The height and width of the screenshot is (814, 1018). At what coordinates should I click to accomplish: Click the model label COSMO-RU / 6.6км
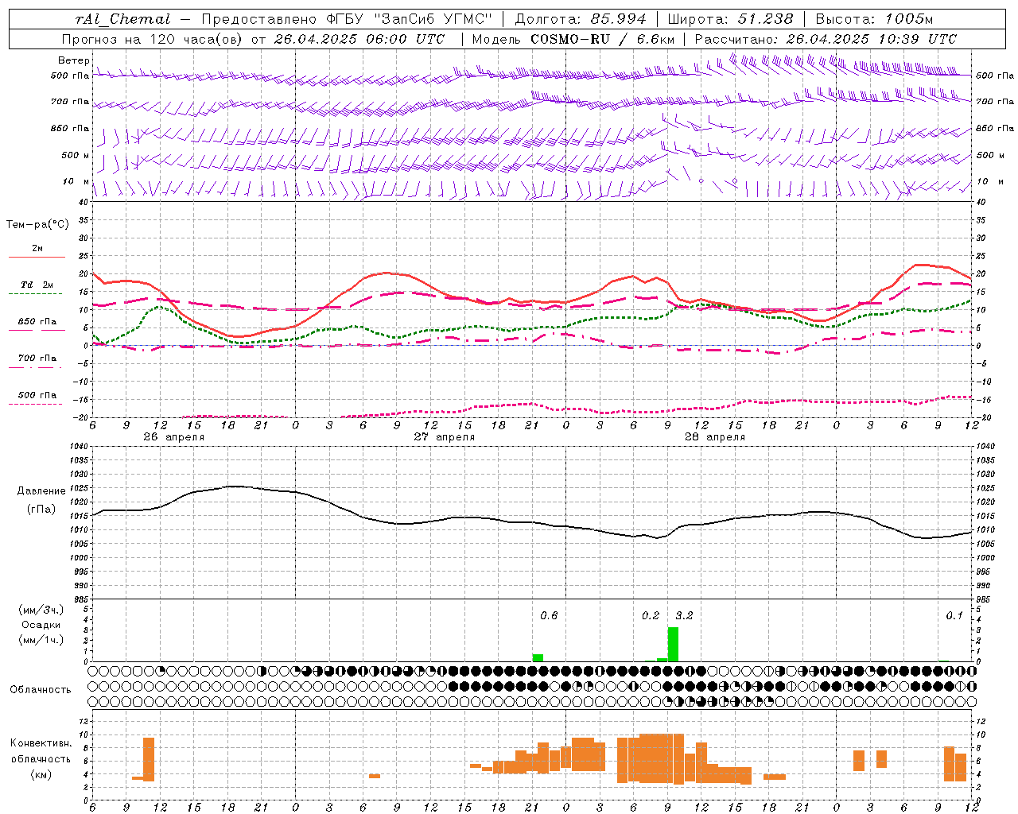click(x=603, y=39)
